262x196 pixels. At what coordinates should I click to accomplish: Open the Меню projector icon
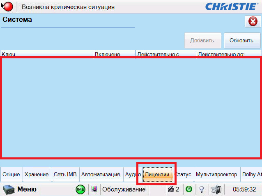(x=9, y=189)
